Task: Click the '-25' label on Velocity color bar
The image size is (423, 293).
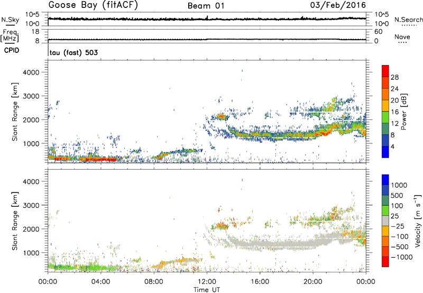Action: 398,226
